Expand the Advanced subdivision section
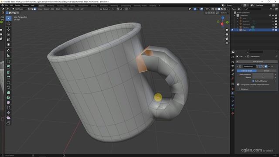Screen dimensions: 279x157 (x=244, y=89)
